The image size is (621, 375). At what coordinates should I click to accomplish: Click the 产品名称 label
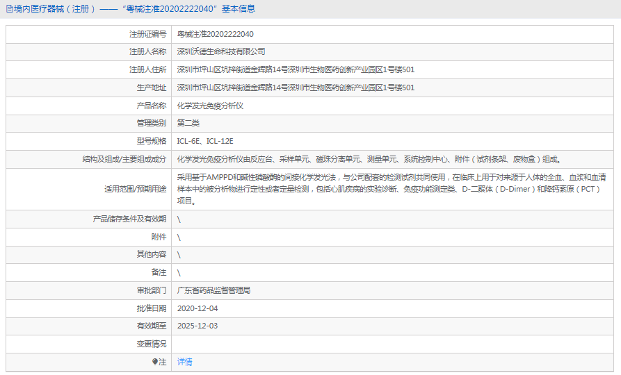tap(152, 106)
